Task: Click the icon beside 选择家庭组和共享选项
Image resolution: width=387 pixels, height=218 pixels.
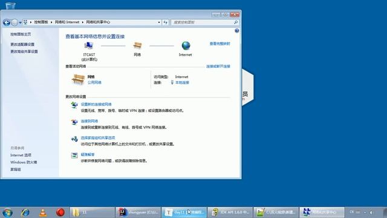Action: [x=74, y=139]
